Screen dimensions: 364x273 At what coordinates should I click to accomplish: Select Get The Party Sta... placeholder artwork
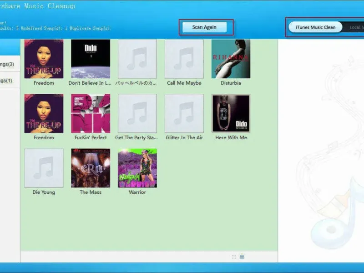coord(137,113)
